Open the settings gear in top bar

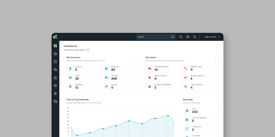coord(188,37)
